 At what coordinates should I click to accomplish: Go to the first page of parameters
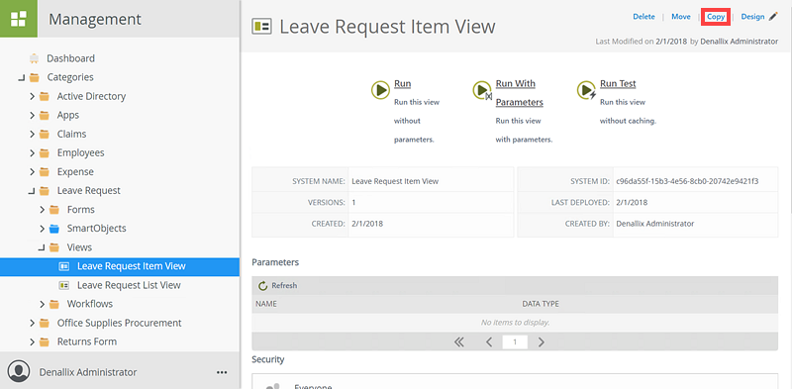click(x=458, y=342)
